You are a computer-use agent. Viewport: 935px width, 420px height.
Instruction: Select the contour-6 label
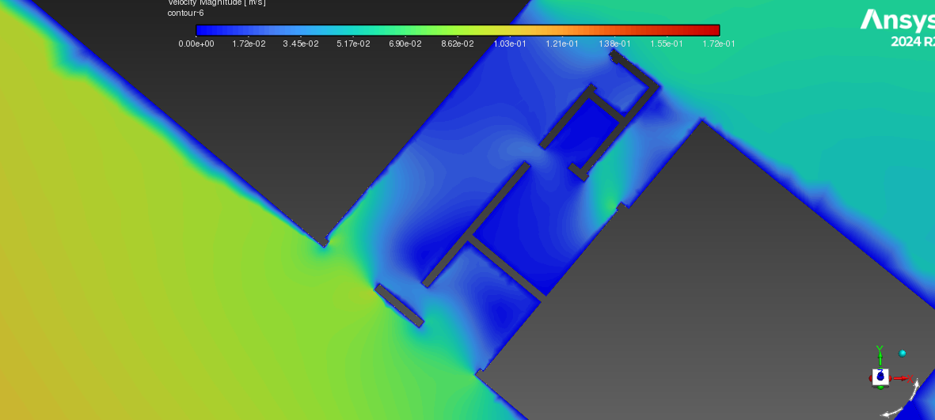(185, 13)
